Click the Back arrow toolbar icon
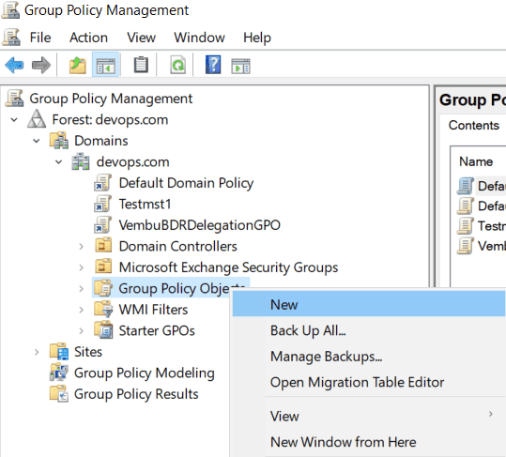 click(14, 65)
